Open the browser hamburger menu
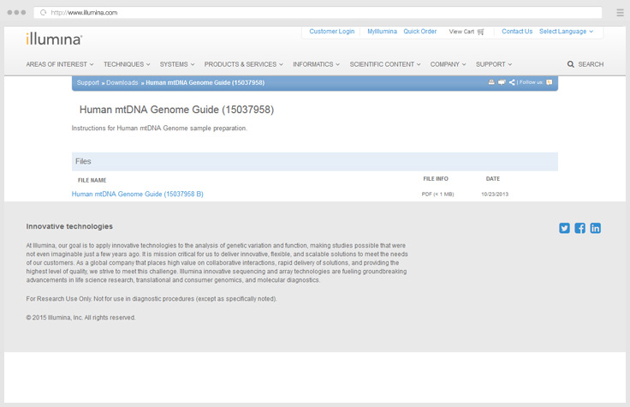 [x=620, y=13]
